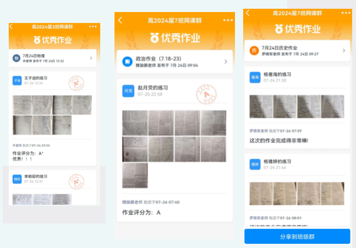This screenshot has height=248, width=356.
Task: Go back using the arrow in the rightmost header
Action: [248, 13]
